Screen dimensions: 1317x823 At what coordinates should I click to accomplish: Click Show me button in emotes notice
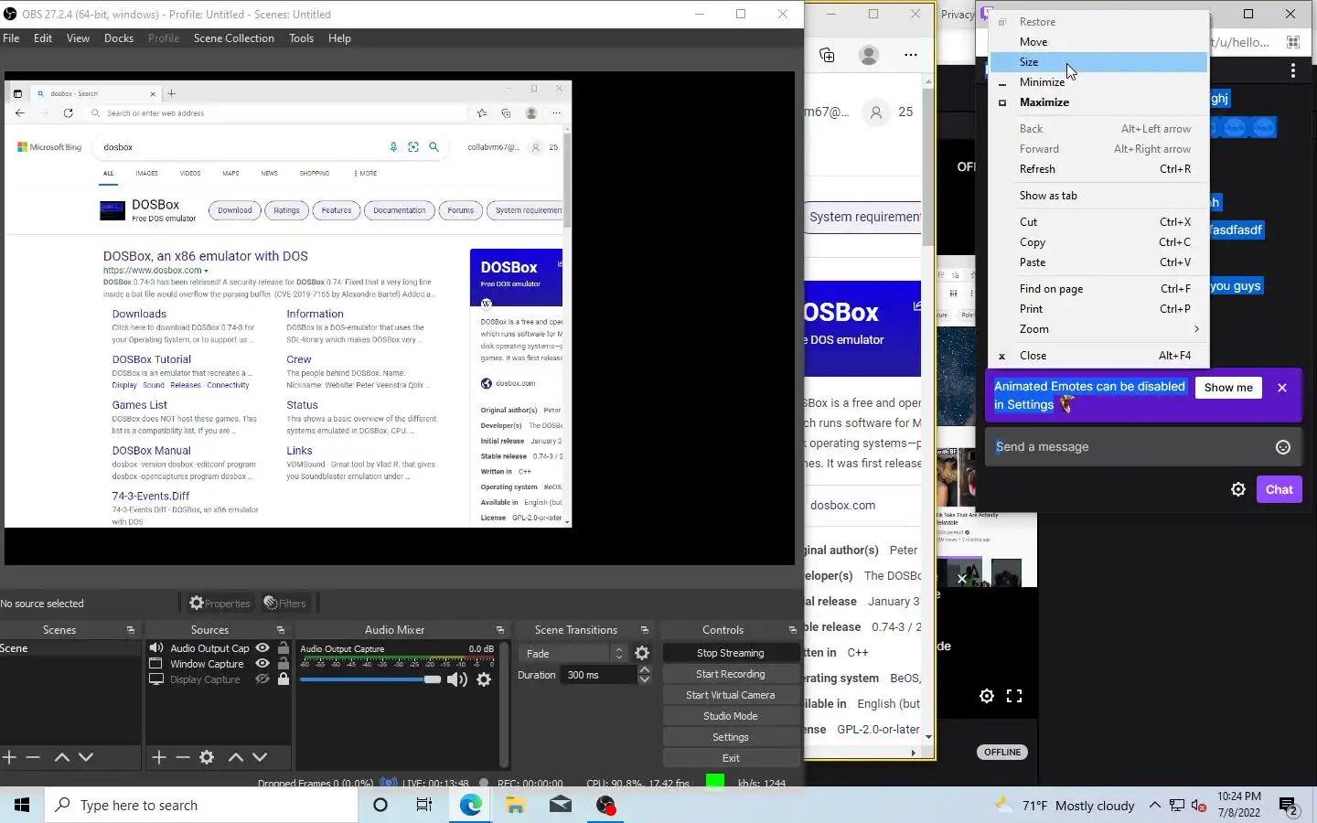pos(1228,388)
